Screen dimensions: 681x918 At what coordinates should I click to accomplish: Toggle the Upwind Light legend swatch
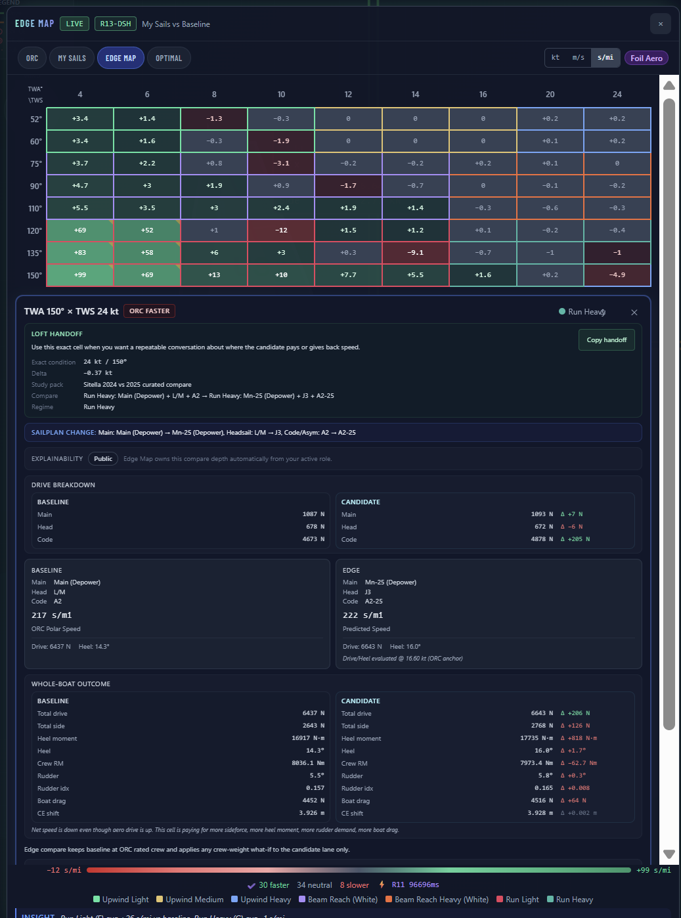[97, 900]
